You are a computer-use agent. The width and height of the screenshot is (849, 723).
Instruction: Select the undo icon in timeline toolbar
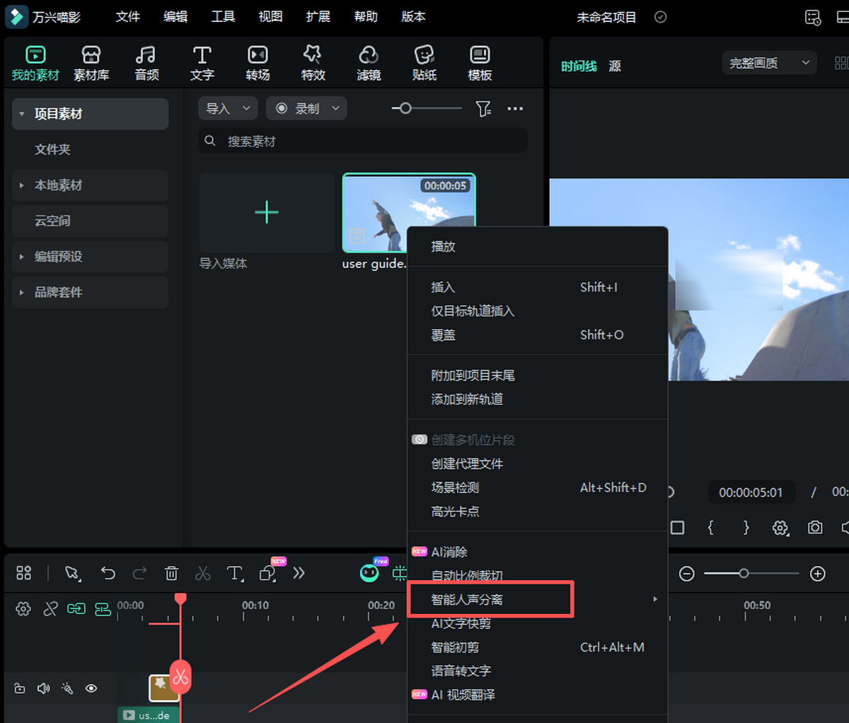(x=108, y=574)
